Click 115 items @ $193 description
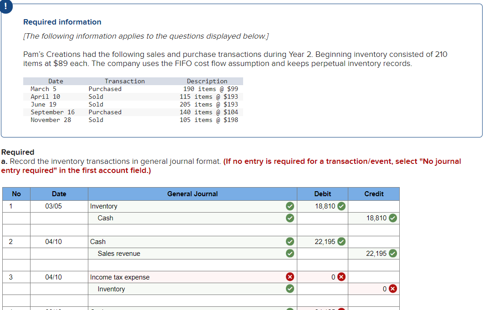 coord(209,97)
